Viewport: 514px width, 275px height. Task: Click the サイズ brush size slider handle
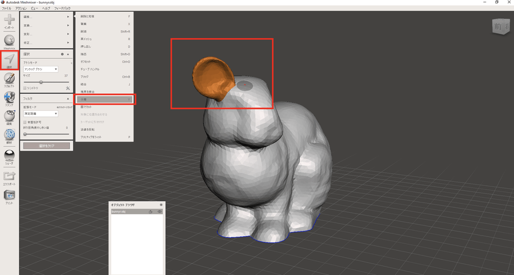coord(41,82)
